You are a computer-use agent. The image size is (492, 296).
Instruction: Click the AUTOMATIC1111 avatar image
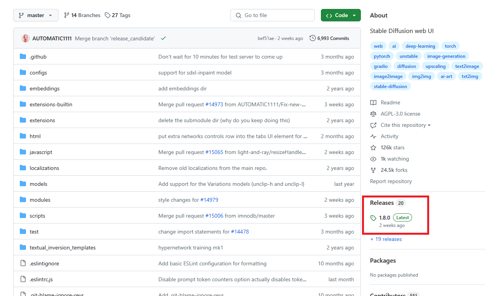point(26,38)
